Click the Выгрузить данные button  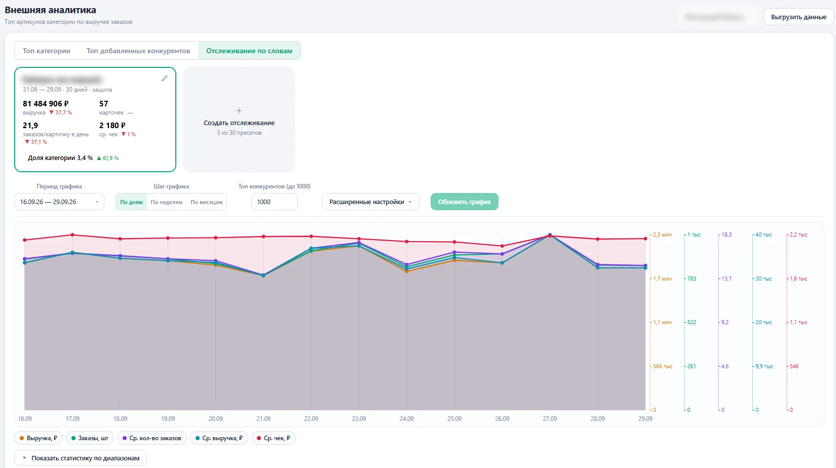click(799, 17)
